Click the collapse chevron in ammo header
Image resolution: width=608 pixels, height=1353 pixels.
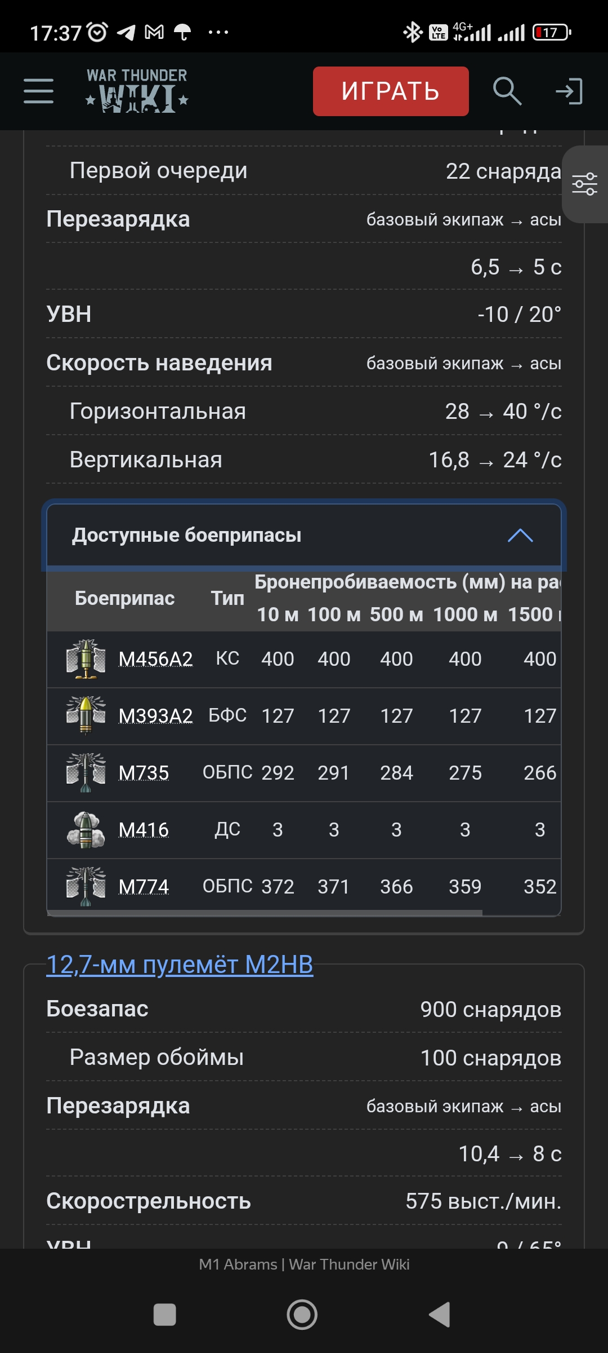click(x=520, y=535)
